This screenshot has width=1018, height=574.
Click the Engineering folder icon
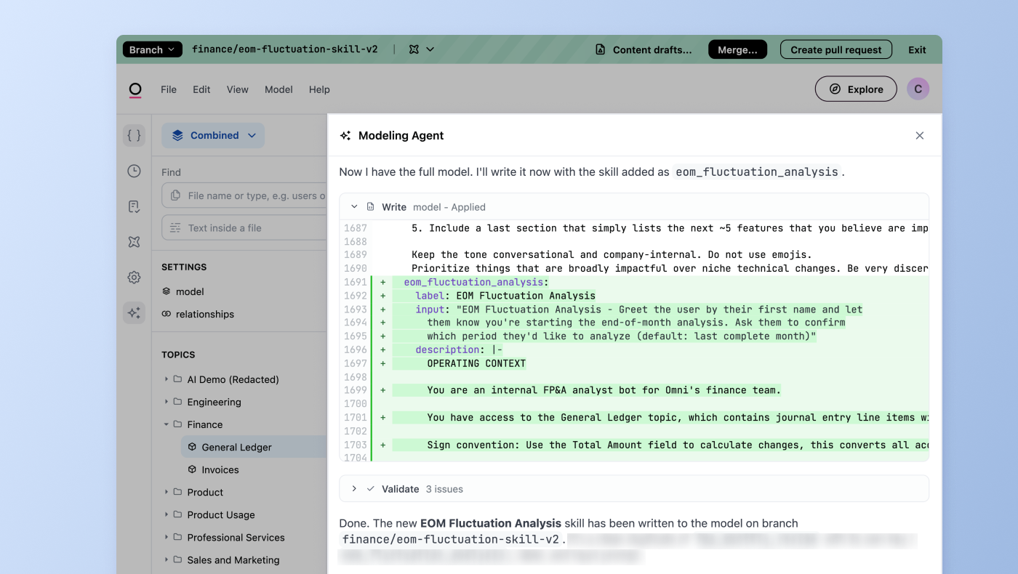click(177, 402)
